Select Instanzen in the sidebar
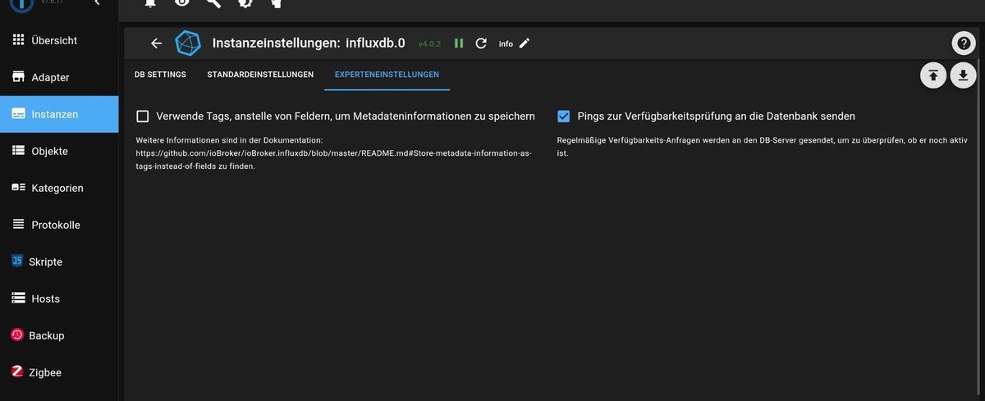This screenshot has width=985, height=401. [x=59, y=114]
